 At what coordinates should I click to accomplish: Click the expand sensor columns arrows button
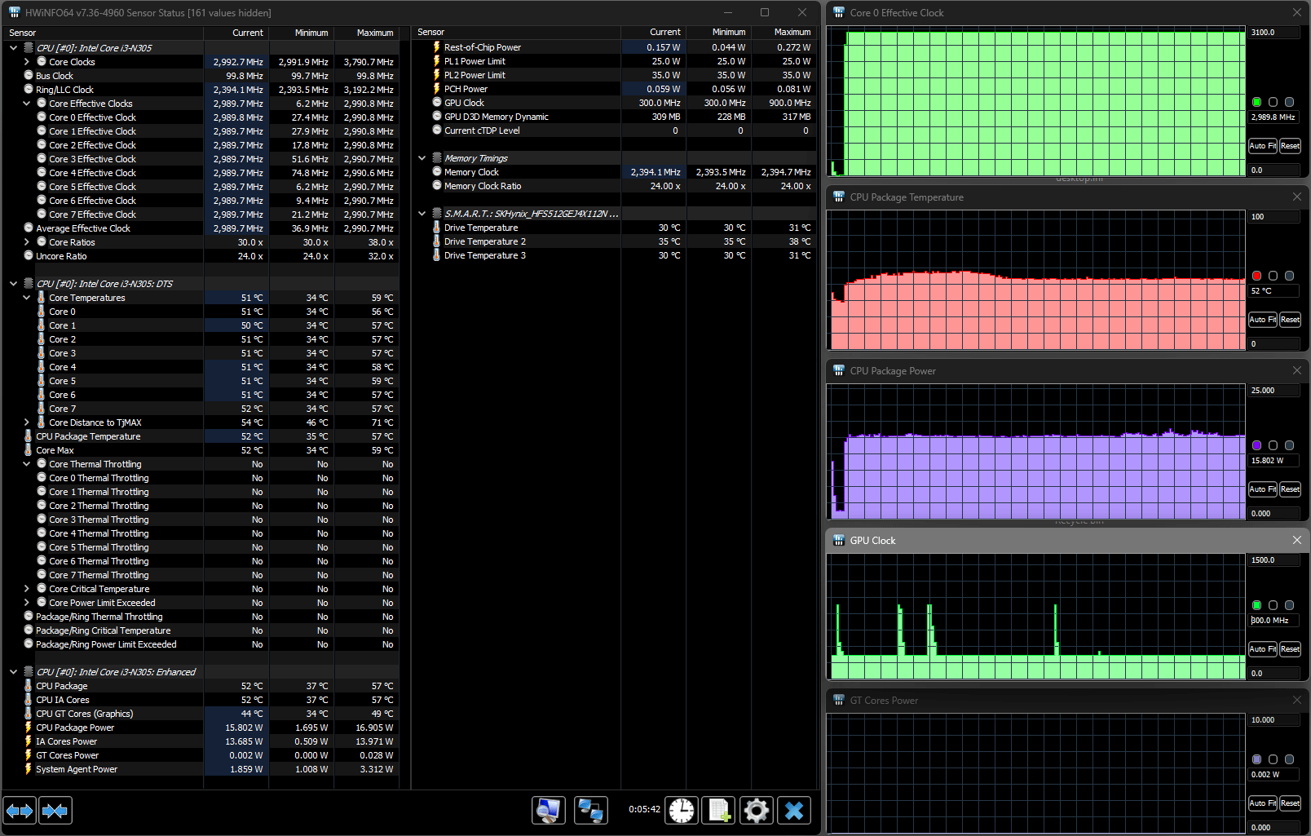[20, 811]
